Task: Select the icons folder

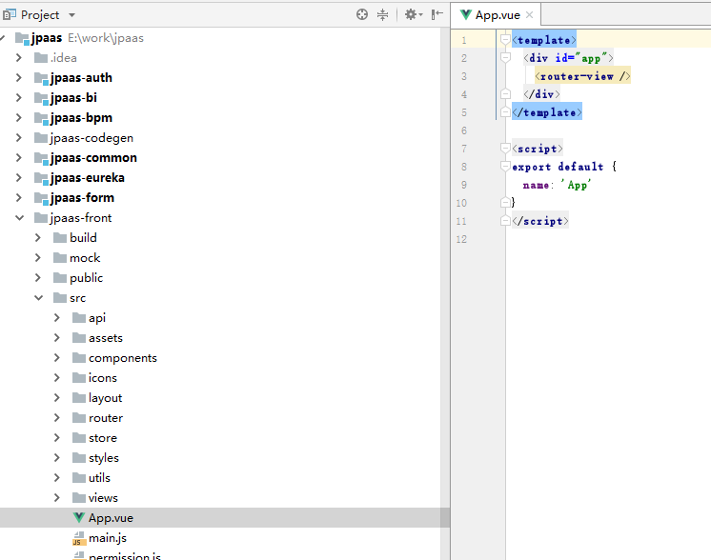Action: 103,378
